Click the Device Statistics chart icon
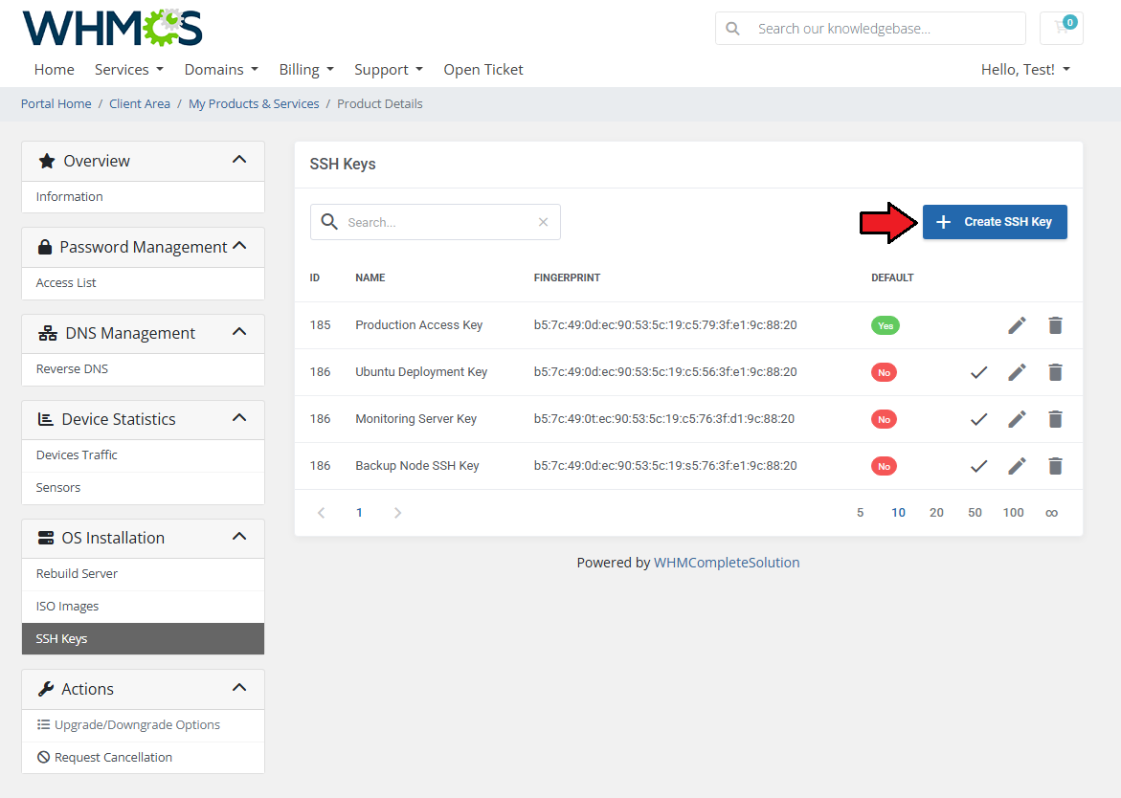 (46, 419)
